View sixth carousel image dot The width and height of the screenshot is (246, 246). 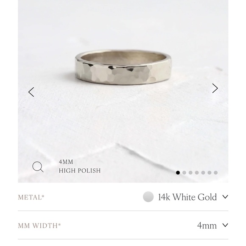(x=209, y=173)
